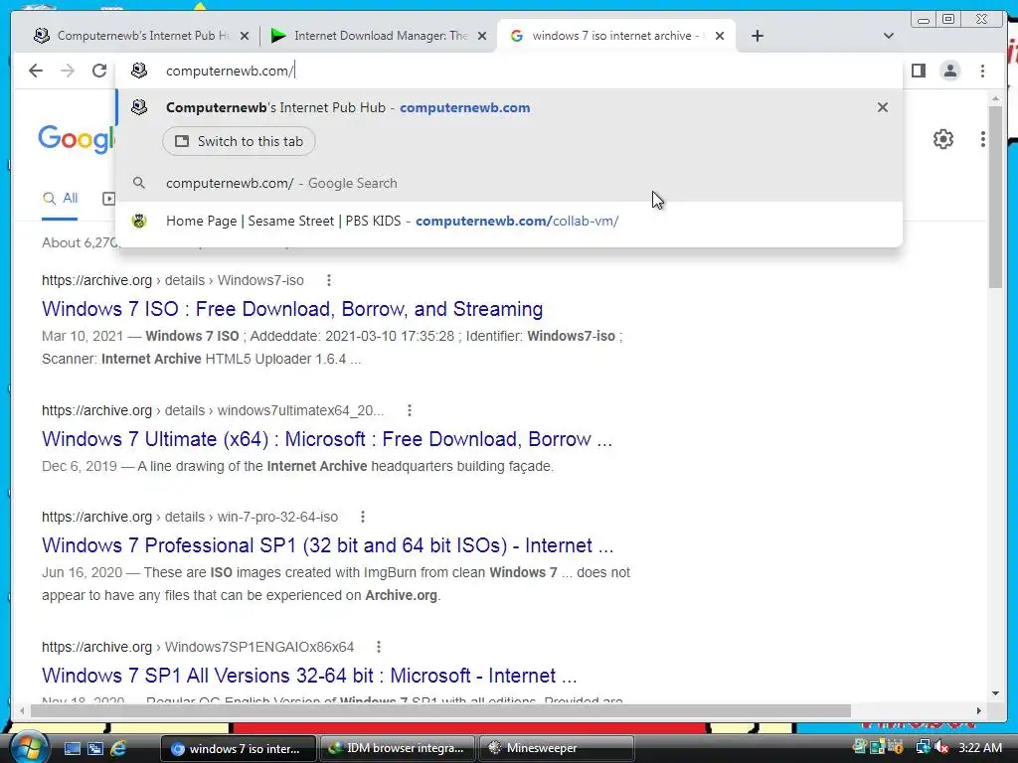
Task: Pick the Sesame Street PBS KIDS collab-vm suggestion
Action: pos(510,221)
